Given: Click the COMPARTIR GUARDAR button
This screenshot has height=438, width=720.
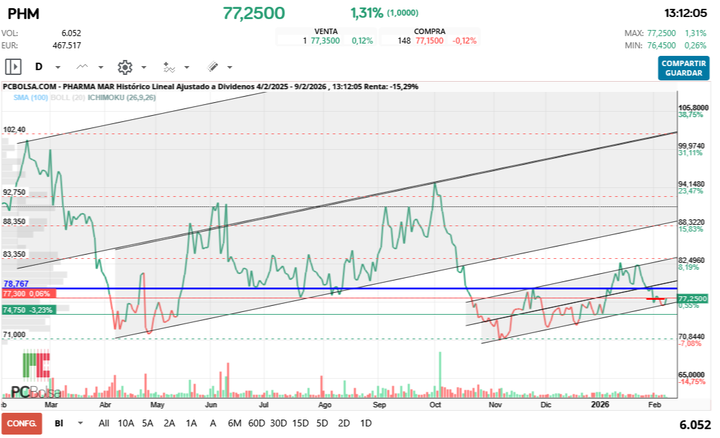Looking at the screenshot, I should point(684,68).
